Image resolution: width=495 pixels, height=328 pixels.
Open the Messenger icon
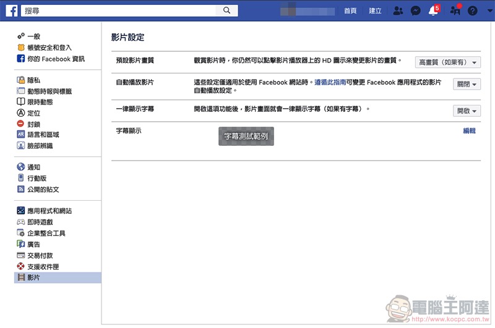pyautogui.click(x=415, y=11)
